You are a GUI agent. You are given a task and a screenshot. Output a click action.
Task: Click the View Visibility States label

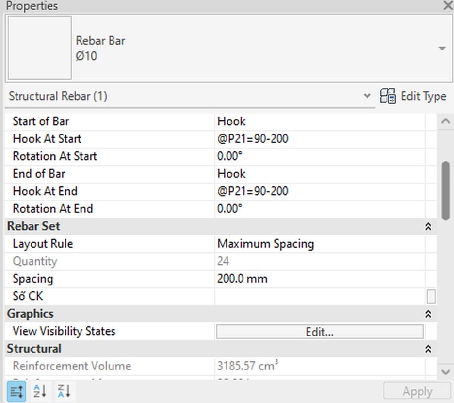pyautogui.click(x=64, y=332)
